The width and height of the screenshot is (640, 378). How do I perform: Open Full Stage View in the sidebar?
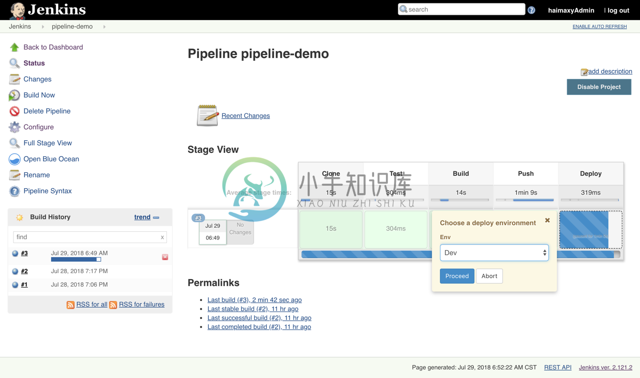point(47,143)
